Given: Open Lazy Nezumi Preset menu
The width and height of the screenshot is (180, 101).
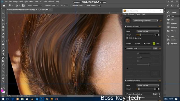Looking at the screenshot, I should [138, 14].
